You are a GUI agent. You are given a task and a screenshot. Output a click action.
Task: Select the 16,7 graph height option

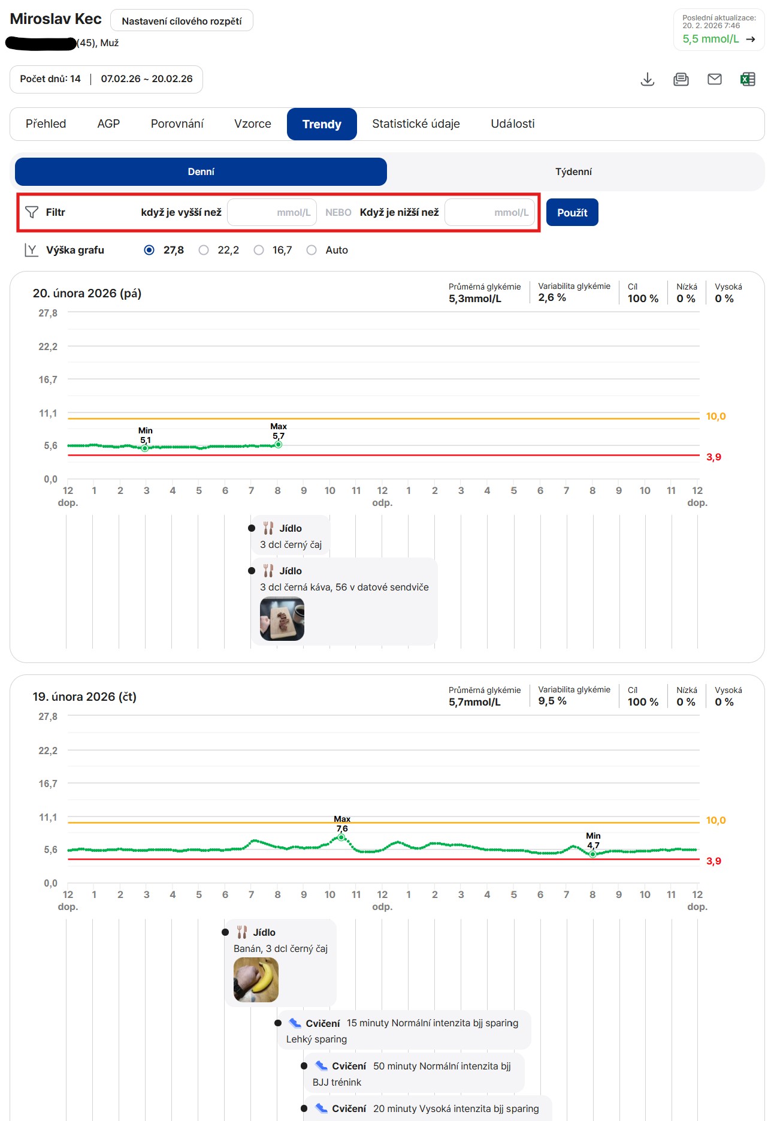pos(259,250)
